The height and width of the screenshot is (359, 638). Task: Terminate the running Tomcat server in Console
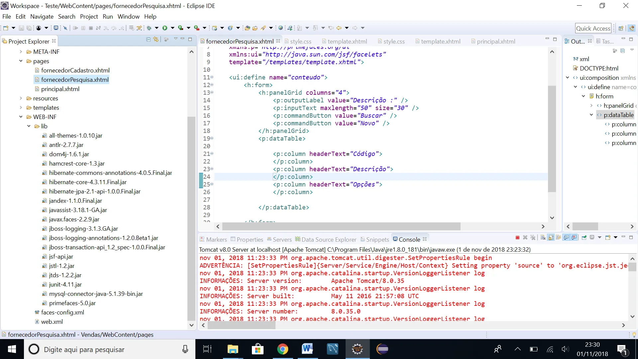click(x=517, y=237)
